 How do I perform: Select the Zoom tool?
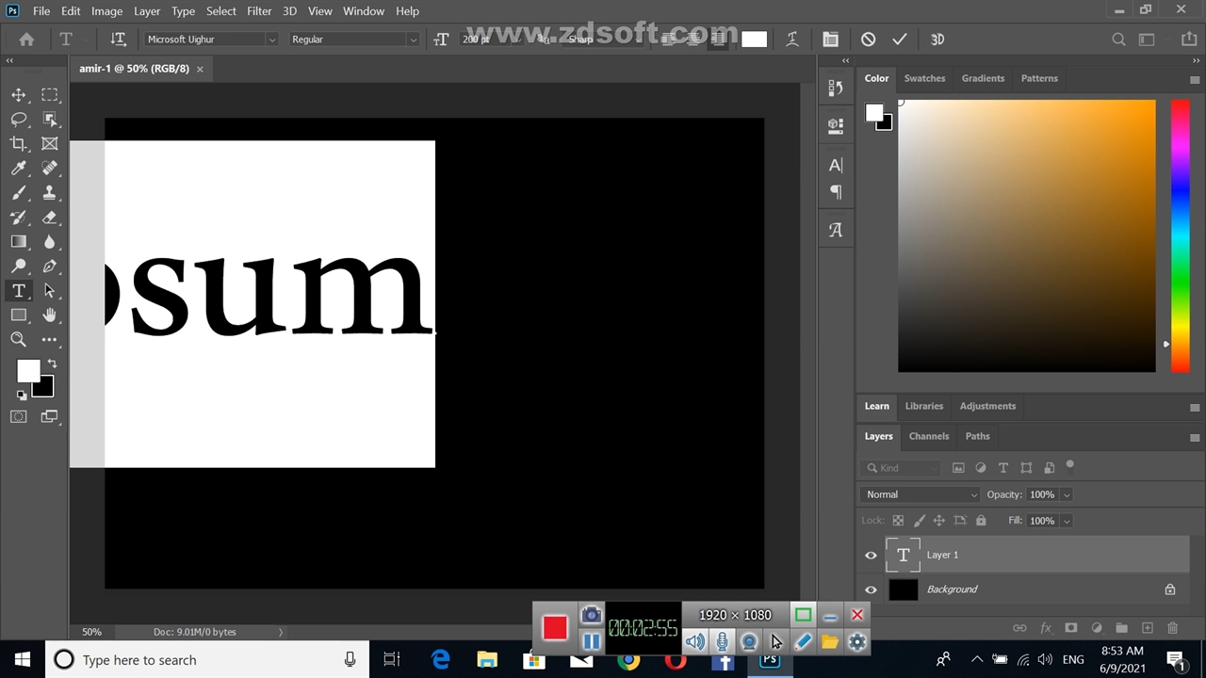coord(19,340)
